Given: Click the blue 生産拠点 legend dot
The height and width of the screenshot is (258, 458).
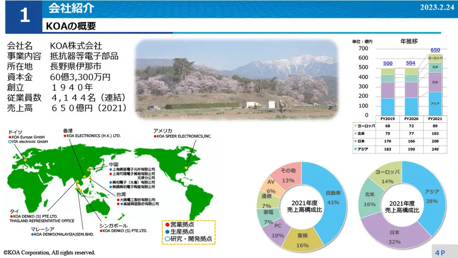Looking at the screenshot, I should 167,231.
